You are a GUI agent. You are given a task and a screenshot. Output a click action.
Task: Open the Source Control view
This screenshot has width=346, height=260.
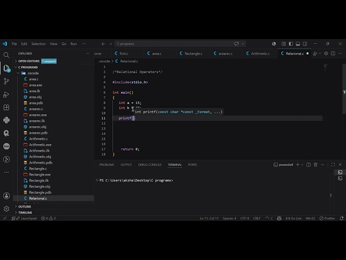(x=6, y=81)
